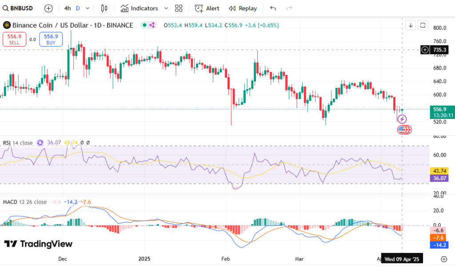Click the 556.9 BUY button
This screenshot has width=455, height=268.
[x=51, y=39]
